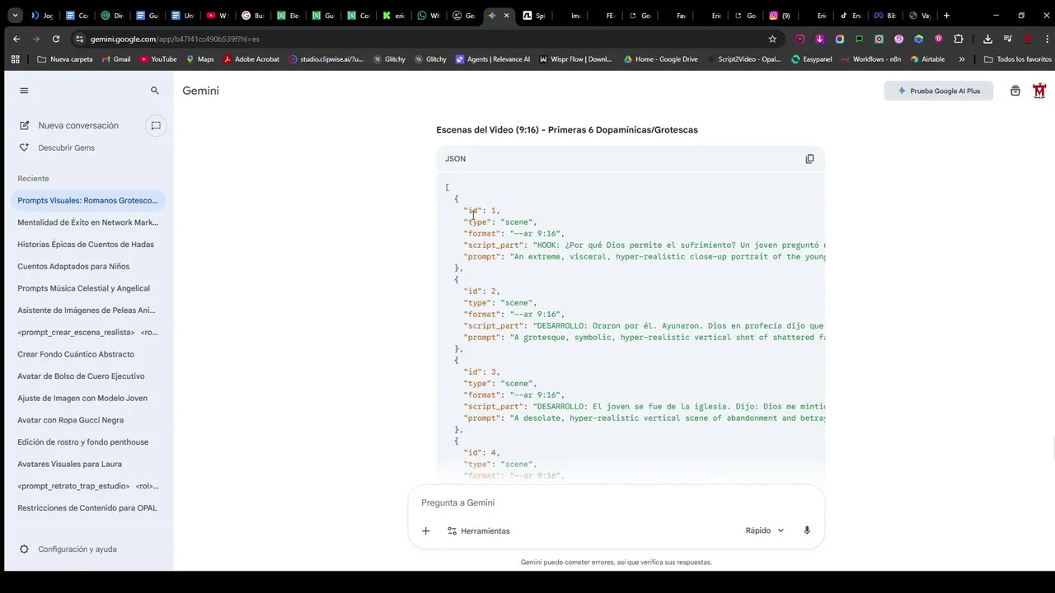Expand the hidden bookmarks overflow chevron
The image size is (1055, 593).
961,59
